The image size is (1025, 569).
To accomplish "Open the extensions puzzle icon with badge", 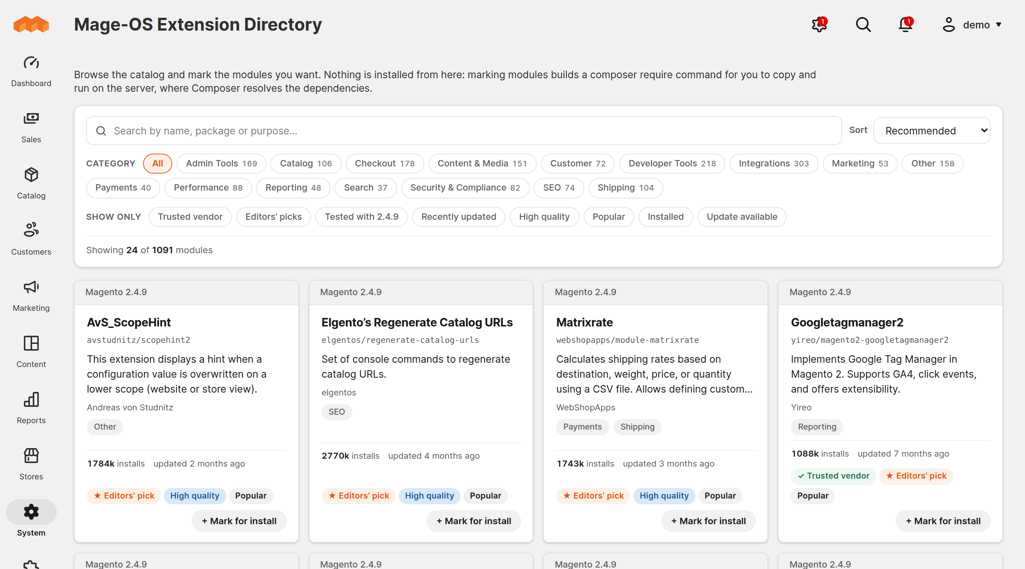I will coord(819,25).
